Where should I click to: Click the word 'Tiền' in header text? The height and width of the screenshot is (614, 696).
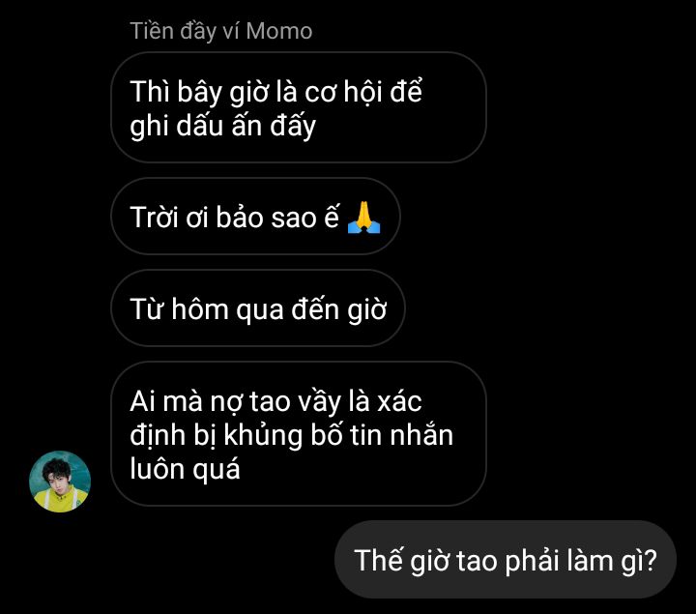[152, 31]
